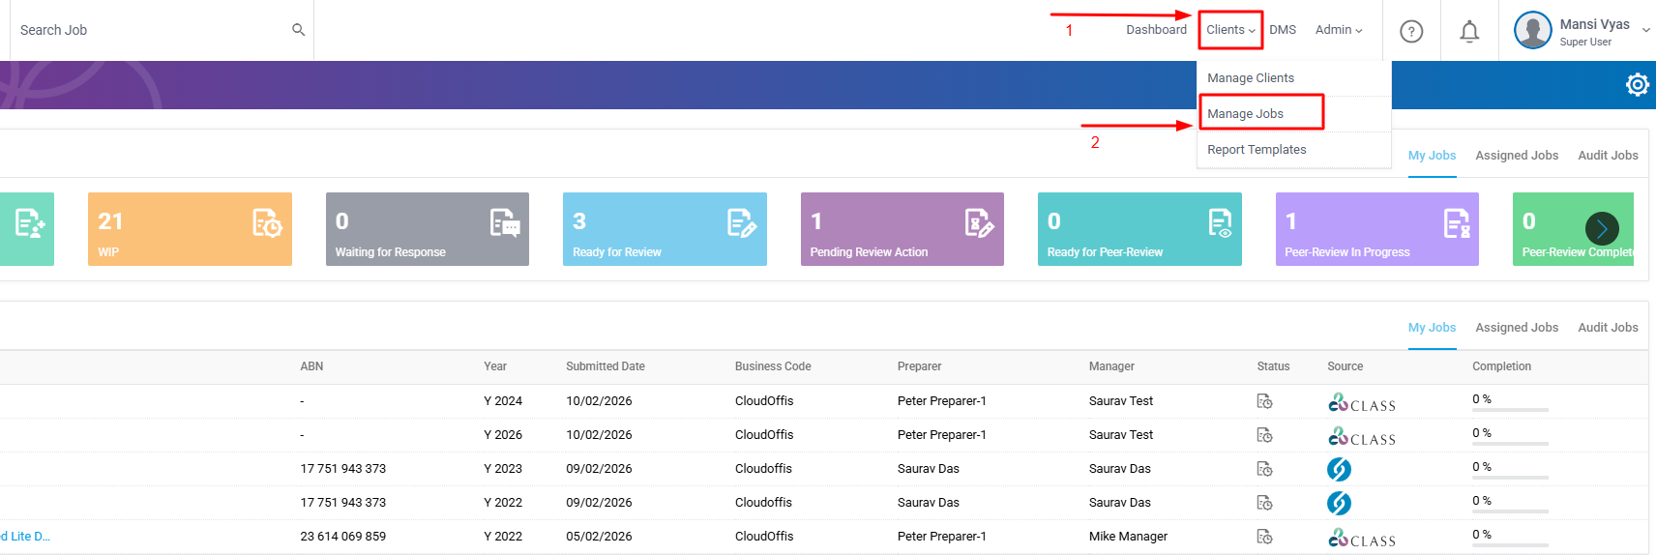This screenshot has height=555, width=1656.
Task: Expand the Clients dropdown menu
Action: pyautogui.click(x=1230, y=30)
